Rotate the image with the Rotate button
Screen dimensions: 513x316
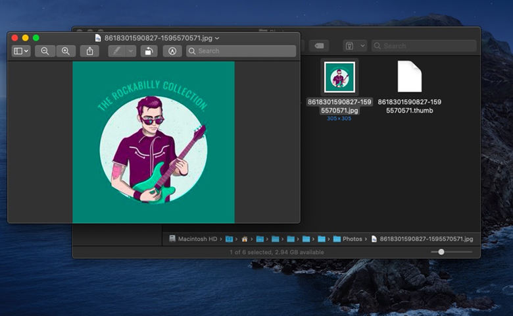coord(149,51)
